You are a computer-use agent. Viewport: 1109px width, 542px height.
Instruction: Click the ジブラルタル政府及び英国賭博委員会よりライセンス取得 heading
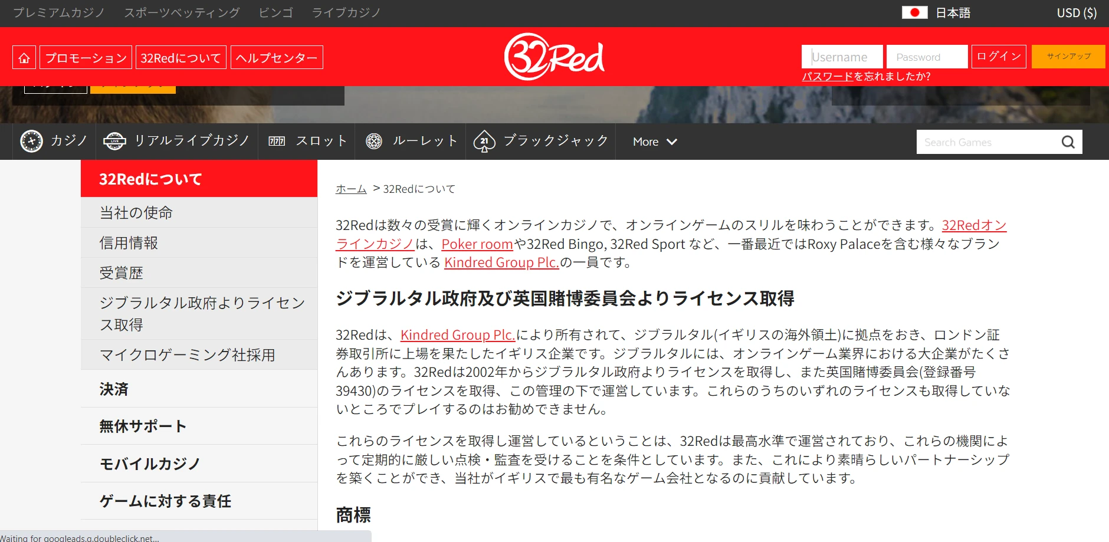(x=565, y=298)
